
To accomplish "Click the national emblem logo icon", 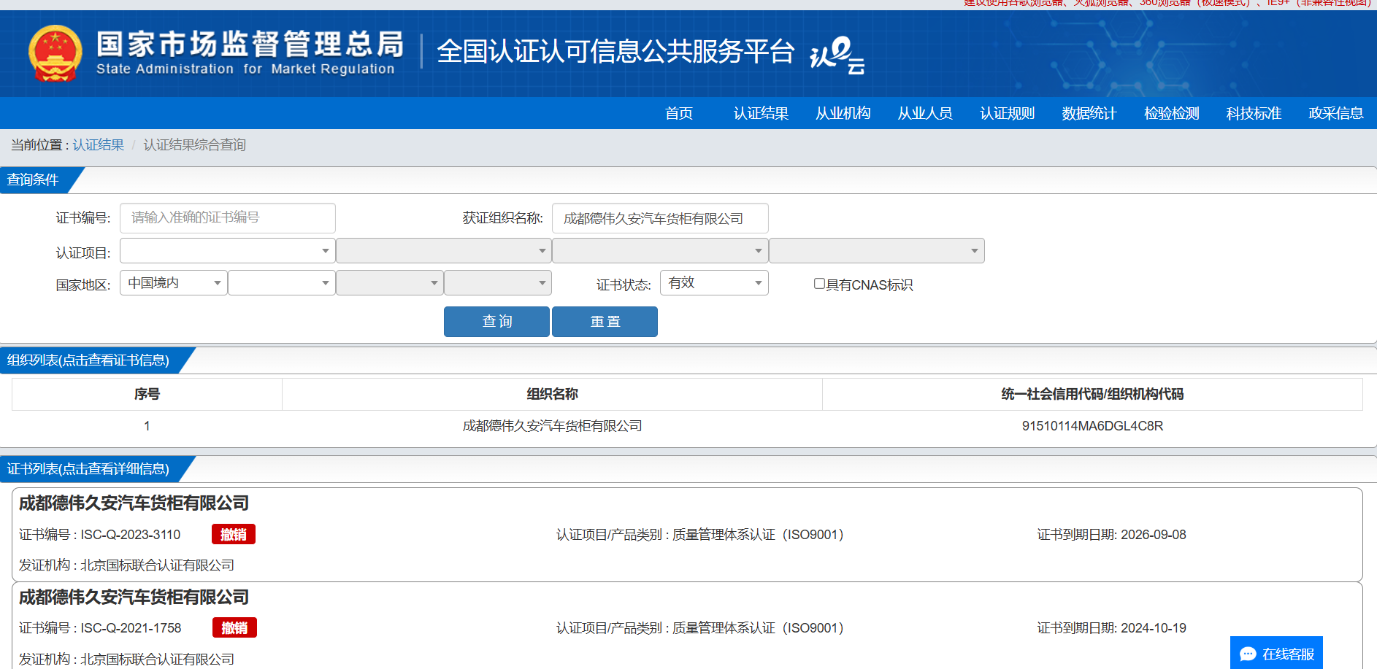I will (55, 53).
